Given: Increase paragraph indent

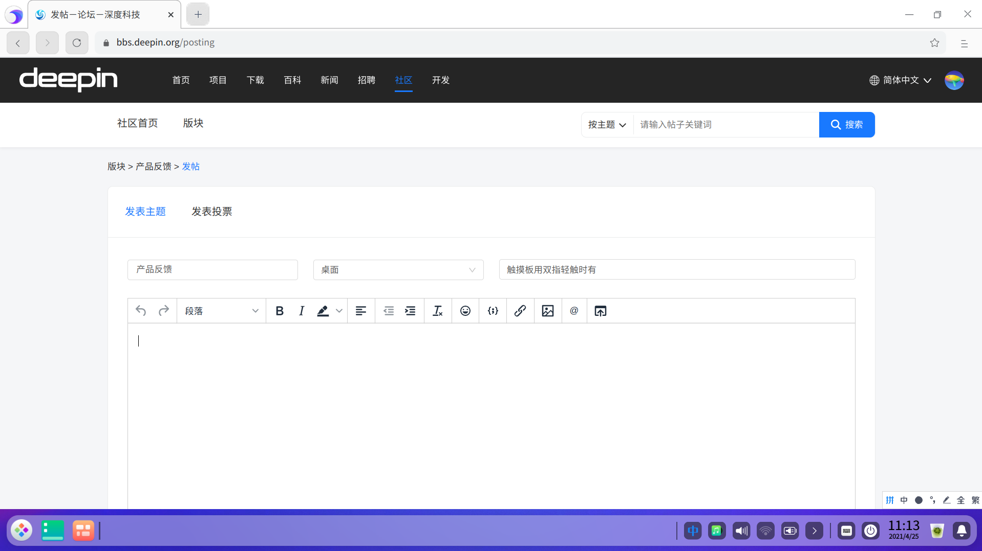Looking at the screenshot, I should tap(410, 311).
